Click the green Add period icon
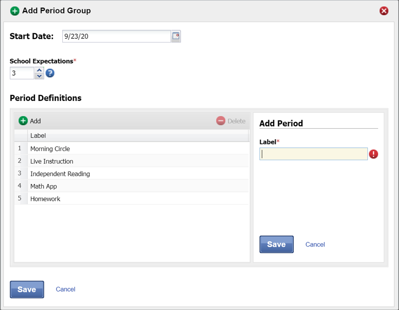399x310 pixels. pos(23,121)
